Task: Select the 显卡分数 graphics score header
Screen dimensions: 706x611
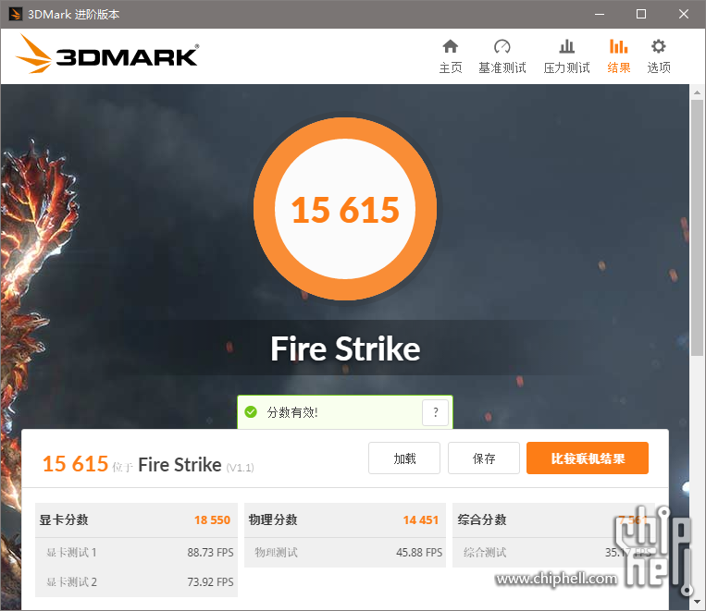Action: [136, 520]
